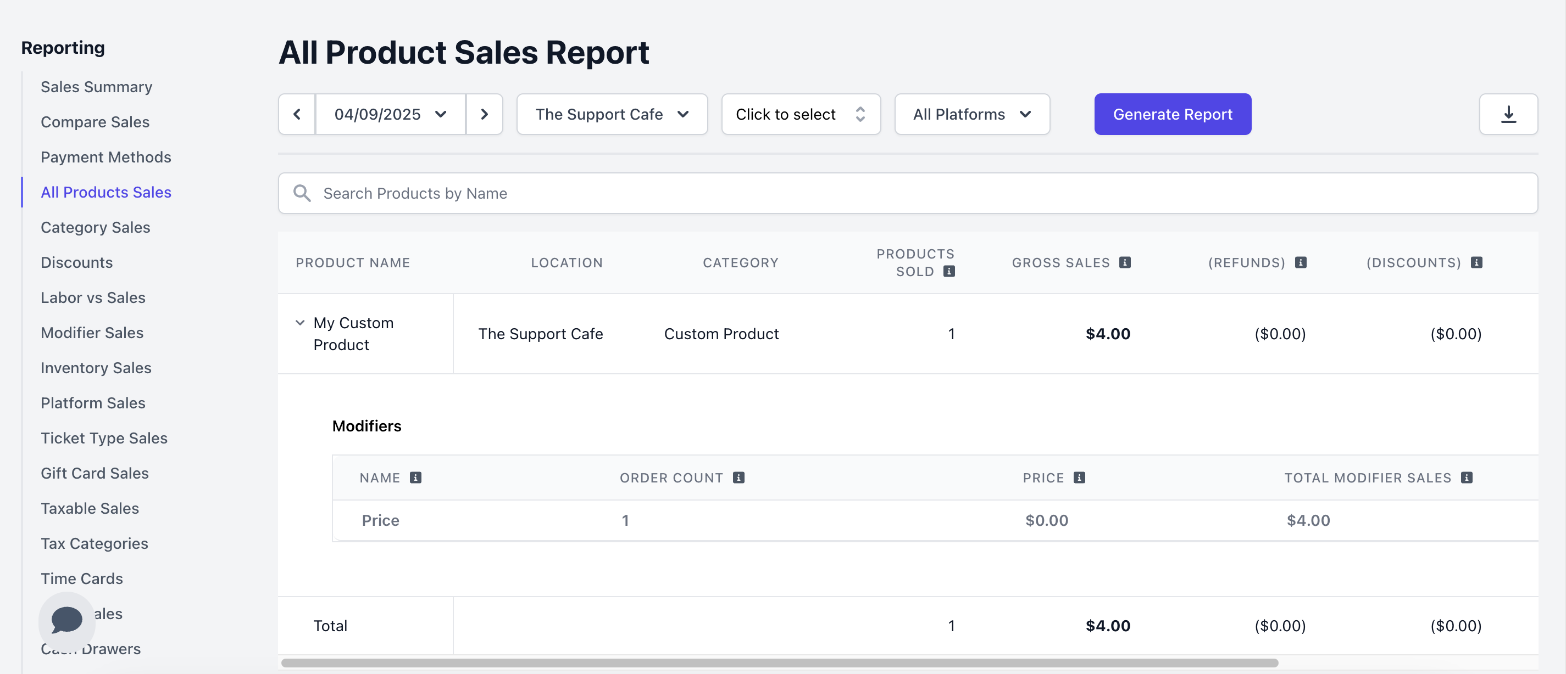1566x674 pixels.
Task: Click the Products Sold info icon
Action: pyautogui.click(x=949, y=272)
